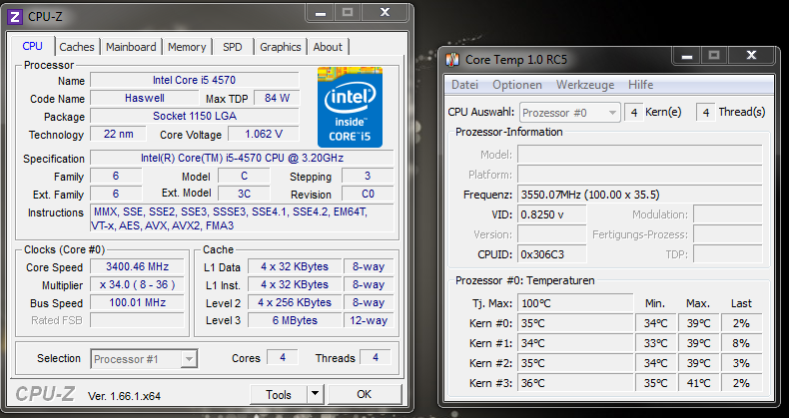789x418 pixels.
Task: Click the CPUID value '0x306C3'
Action: (552, 254)
